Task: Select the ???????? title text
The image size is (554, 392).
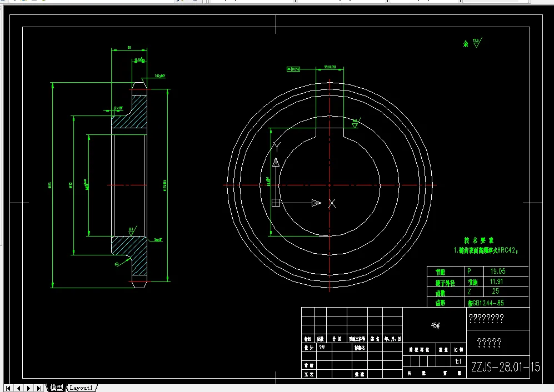Action: click(x=486, y=319)
